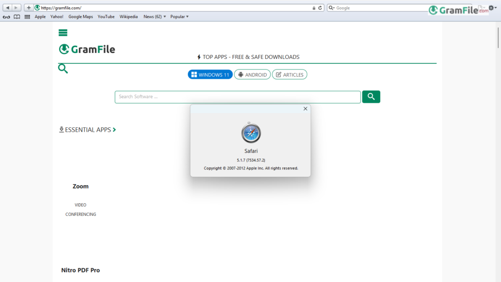Close the About Safari dialog

click(305, 109)
